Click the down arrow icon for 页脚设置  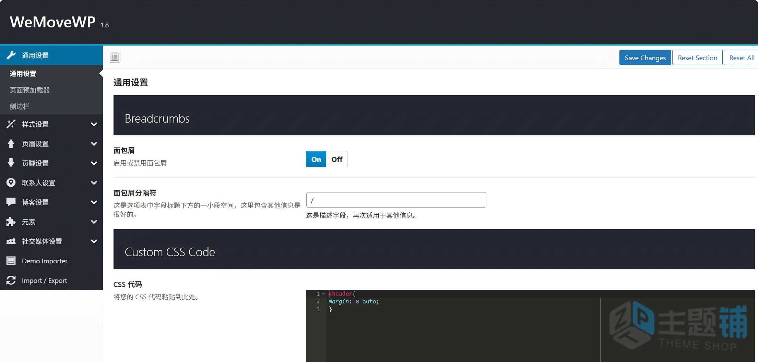click(11, 163)
